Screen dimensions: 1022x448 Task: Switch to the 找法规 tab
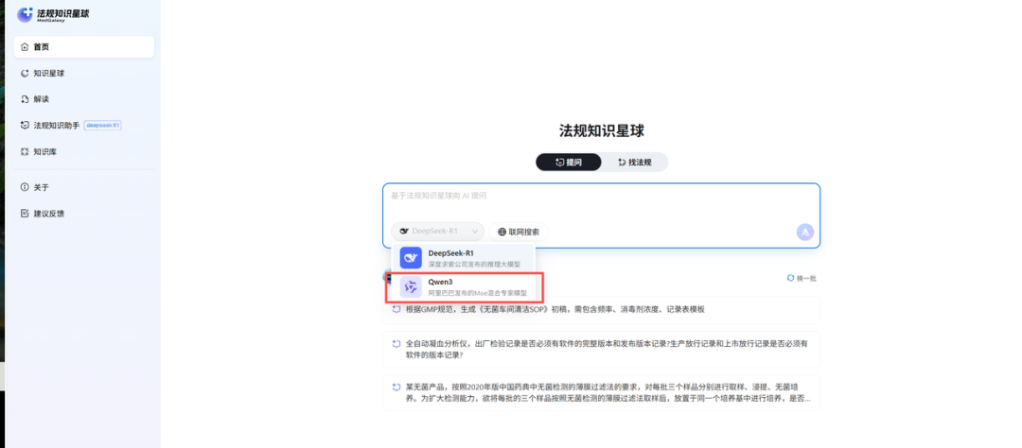(634, 163)
